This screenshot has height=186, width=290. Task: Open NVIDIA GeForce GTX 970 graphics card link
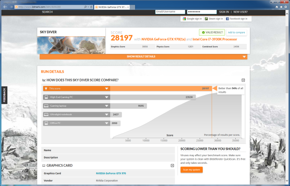(111, 173)
